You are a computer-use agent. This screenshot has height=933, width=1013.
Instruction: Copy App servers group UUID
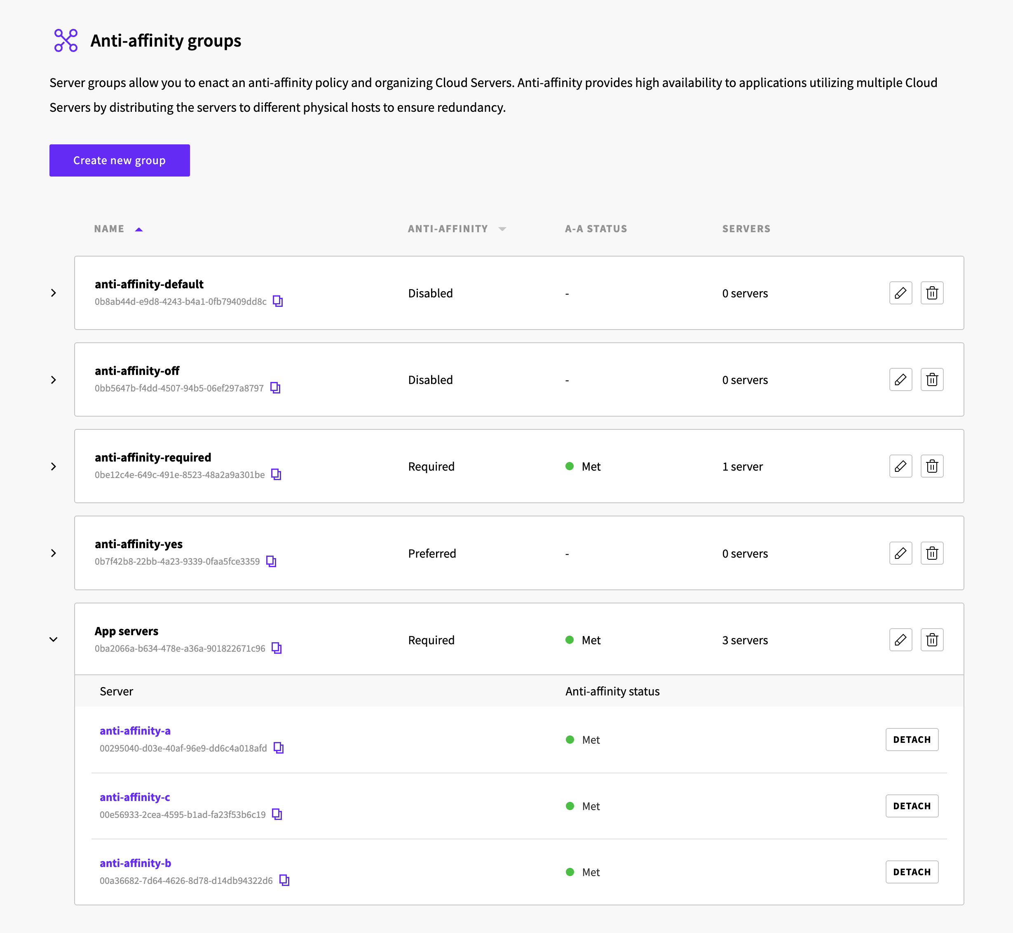coord(277,648)
